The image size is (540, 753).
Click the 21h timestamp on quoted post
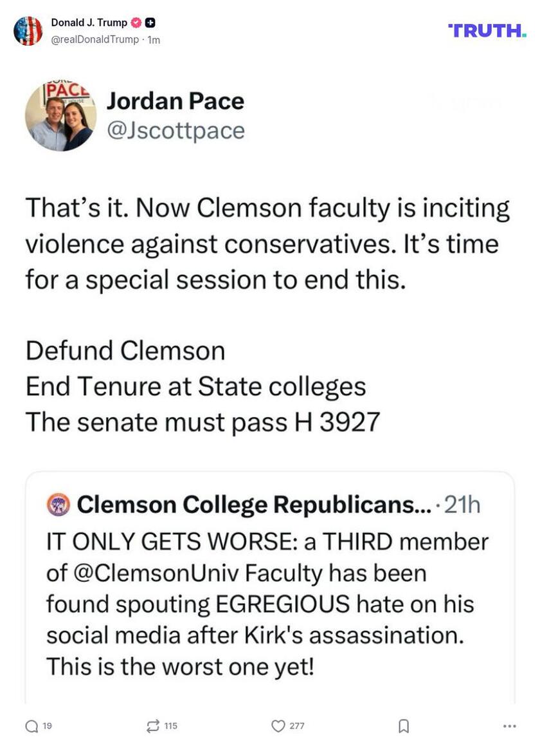point(463,505)
